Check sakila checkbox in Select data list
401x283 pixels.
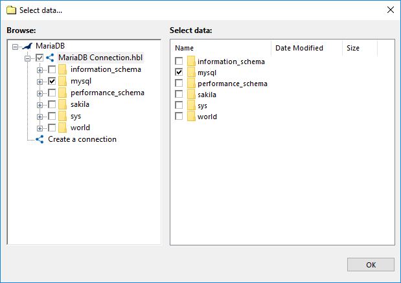pyautogui.click(x=179, y=95)
